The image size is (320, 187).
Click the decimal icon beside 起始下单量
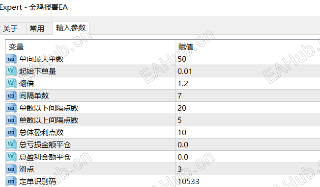click(x=11, y=71)
